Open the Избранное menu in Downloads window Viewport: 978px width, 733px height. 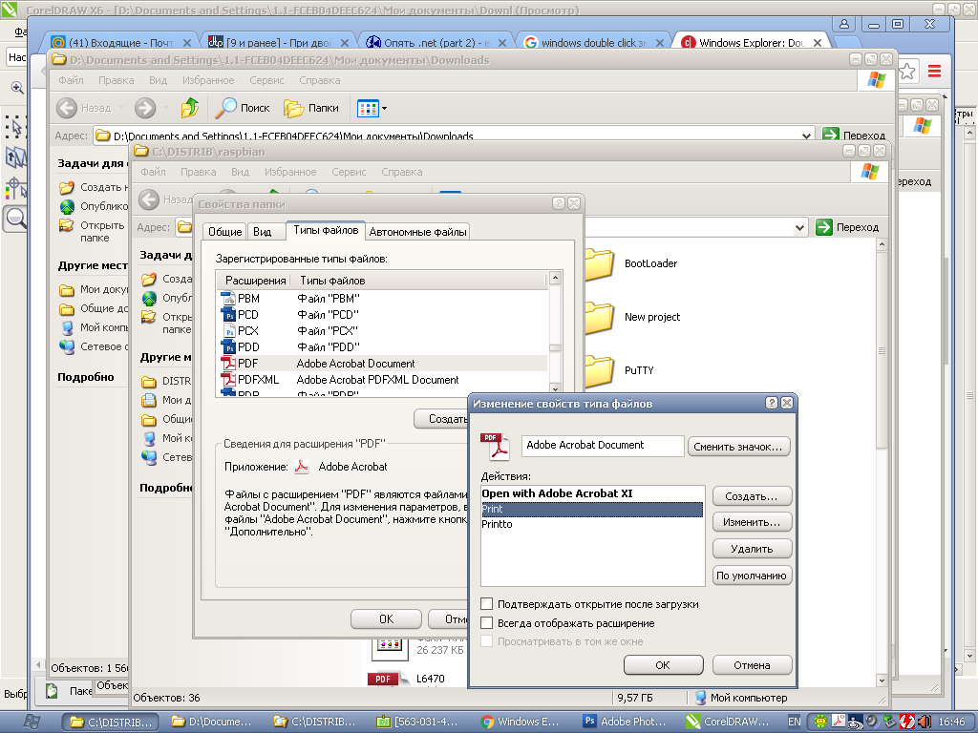208,80
